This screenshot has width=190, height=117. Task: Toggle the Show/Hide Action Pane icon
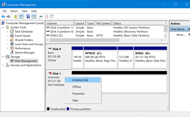click(x=34, y=16)
